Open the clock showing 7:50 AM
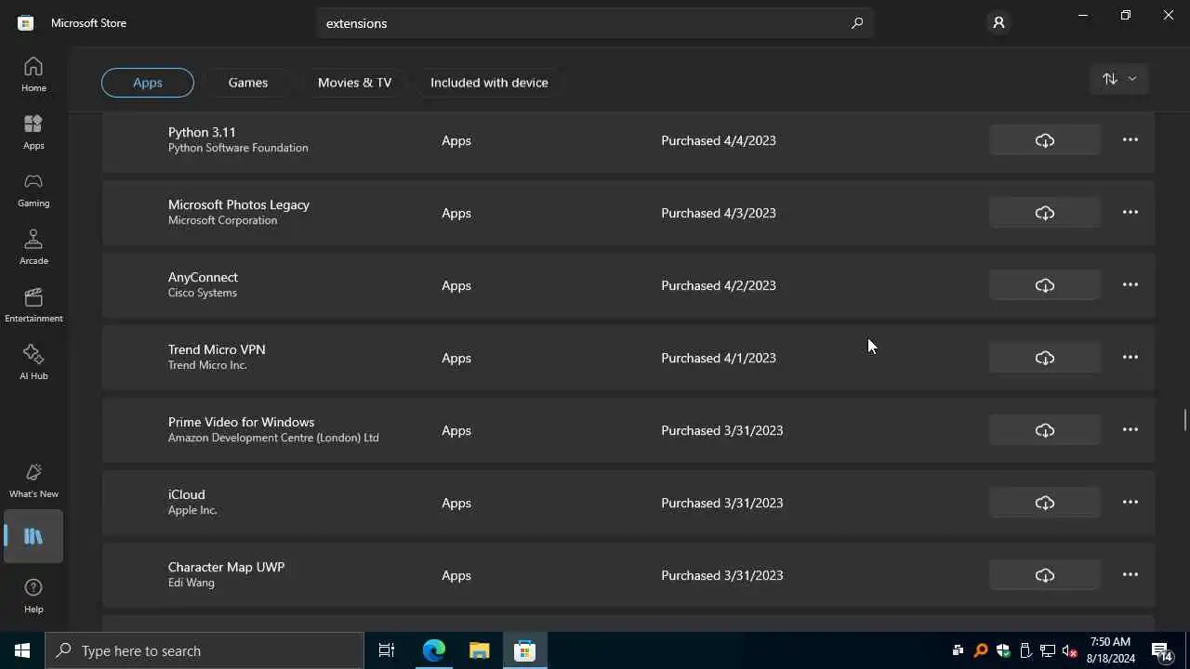 1110,650
